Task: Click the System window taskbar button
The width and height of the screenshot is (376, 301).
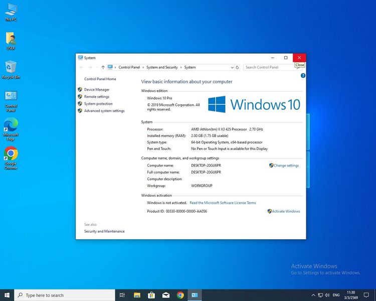Action: pyautogui.click(x=195, y=295)
